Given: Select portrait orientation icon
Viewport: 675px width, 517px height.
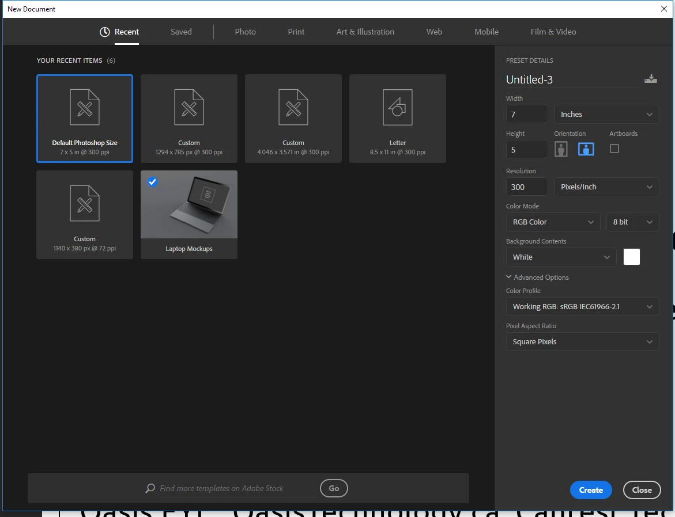Looking at the screenshot, I should point(560,149).
